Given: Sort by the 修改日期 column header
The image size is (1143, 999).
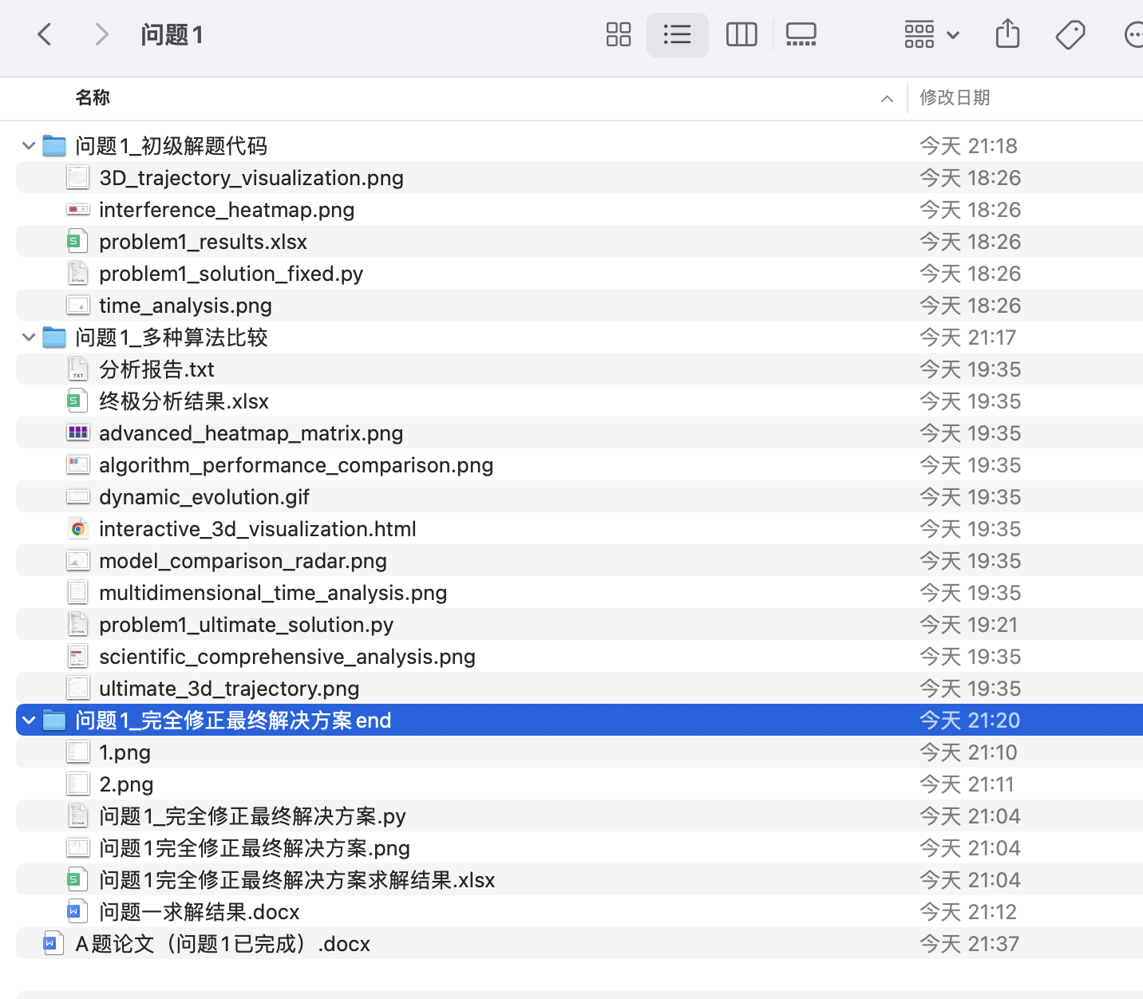Looking at the screenshot, I should pos(955,97).
